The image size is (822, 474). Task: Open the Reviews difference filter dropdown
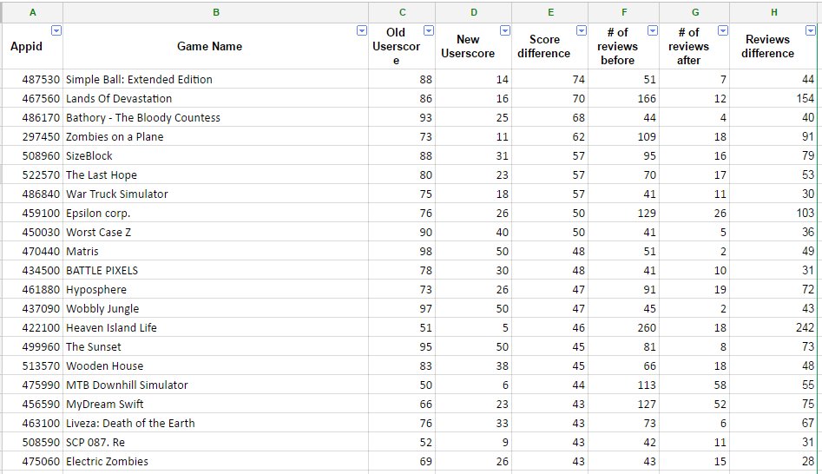(x=811, y=31)
